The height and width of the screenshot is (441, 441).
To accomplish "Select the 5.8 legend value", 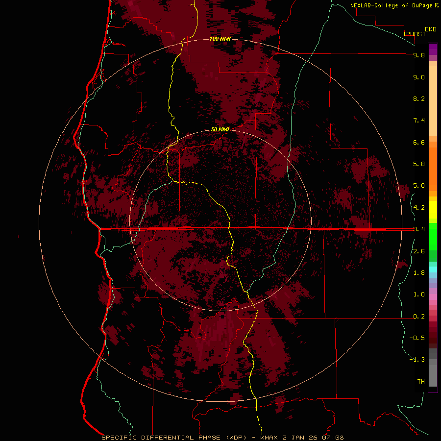I will coord(419,164).
